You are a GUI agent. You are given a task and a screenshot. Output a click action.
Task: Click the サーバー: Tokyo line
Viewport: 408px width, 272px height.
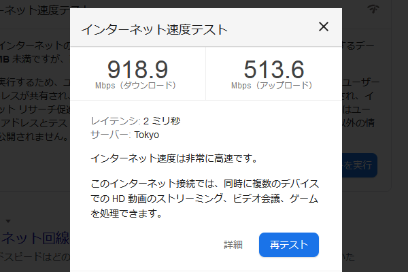point(125,135)
